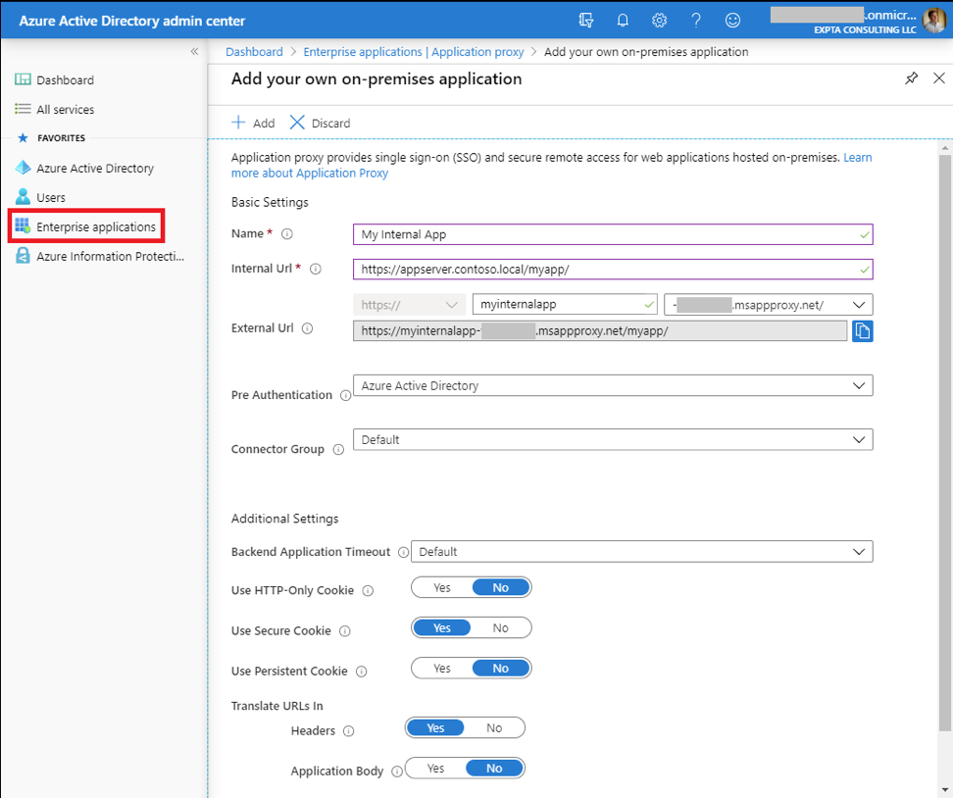Image resolution: width=953 pixels, height=798 pixels.
Task: Open the account avatar menu
Action: [933, 20]
